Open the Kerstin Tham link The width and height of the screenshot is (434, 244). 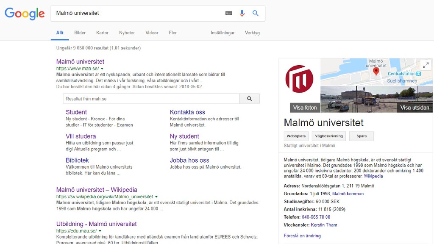point(324,225)
